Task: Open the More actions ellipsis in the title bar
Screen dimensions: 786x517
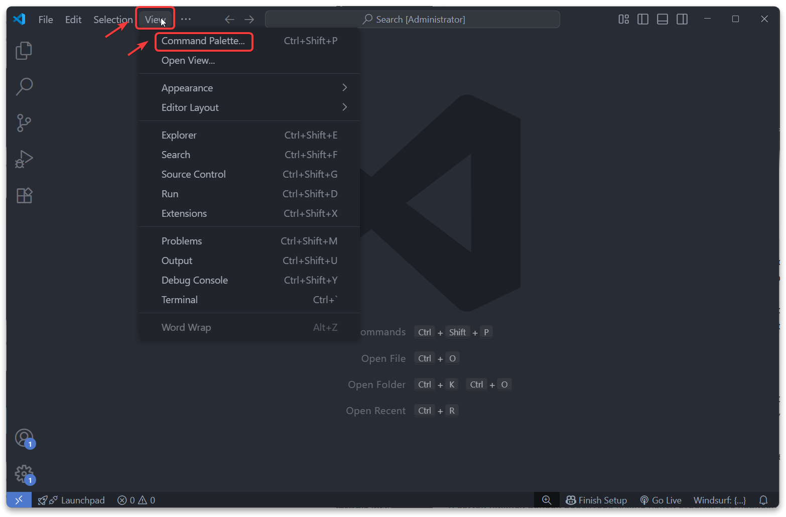Action: [186, 19]
